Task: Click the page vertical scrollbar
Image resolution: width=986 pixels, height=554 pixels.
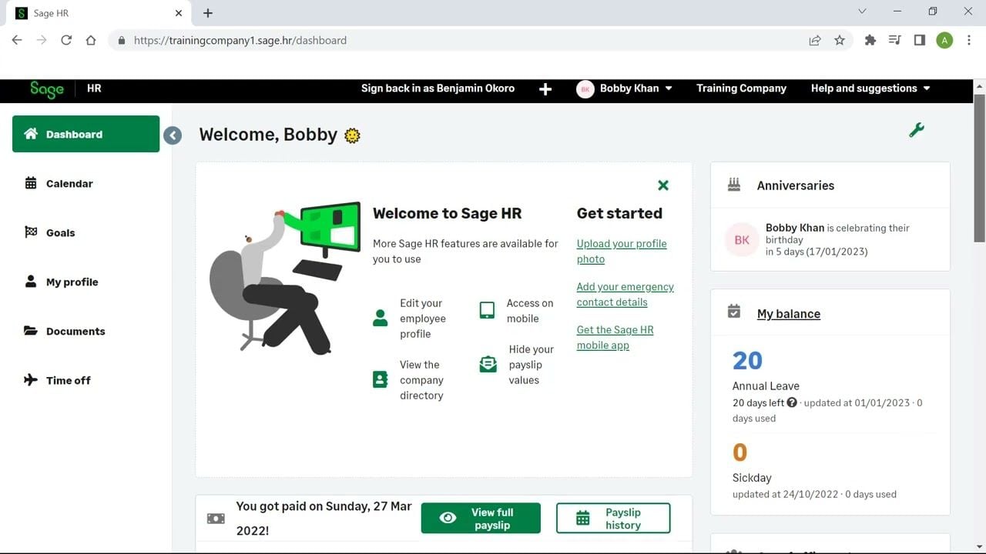Action: pyautogui.click(x=980, y=169)
